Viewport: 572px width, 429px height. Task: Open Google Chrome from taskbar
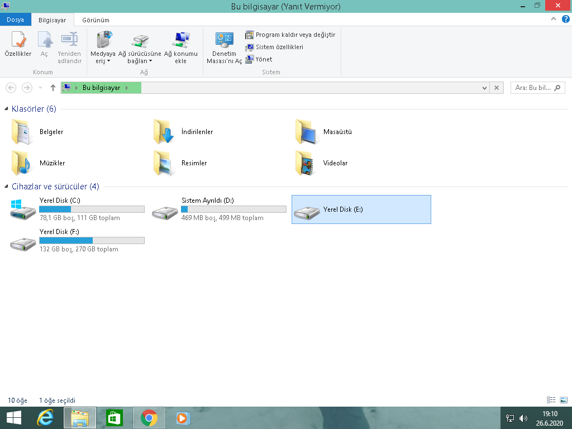pyautogui.click(x=149, y=418)
